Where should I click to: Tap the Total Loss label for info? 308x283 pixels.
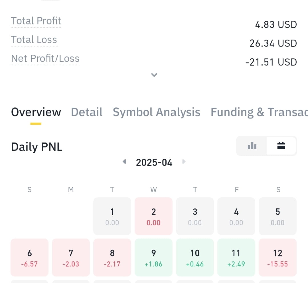click(34, 40)
